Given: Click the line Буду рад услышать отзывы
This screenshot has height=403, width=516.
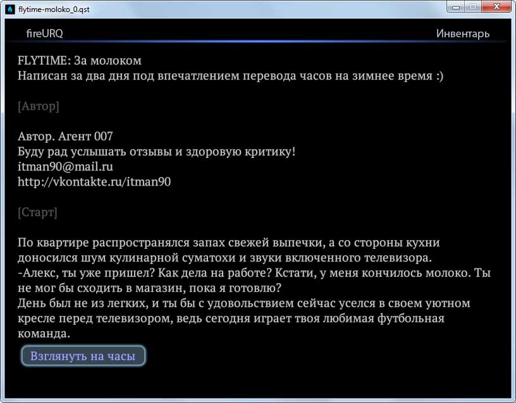Looking at the screenshot, I should point(157,152).
